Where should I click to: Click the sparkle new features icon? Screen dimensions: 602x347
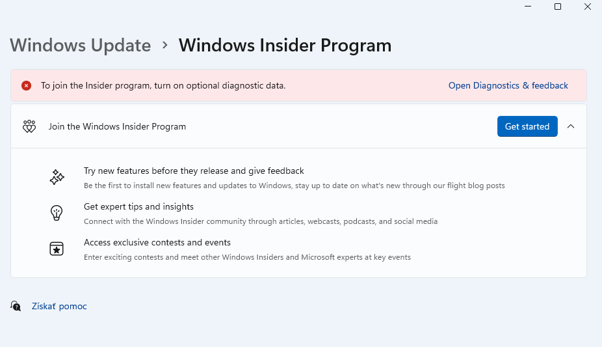pos(57,177)
